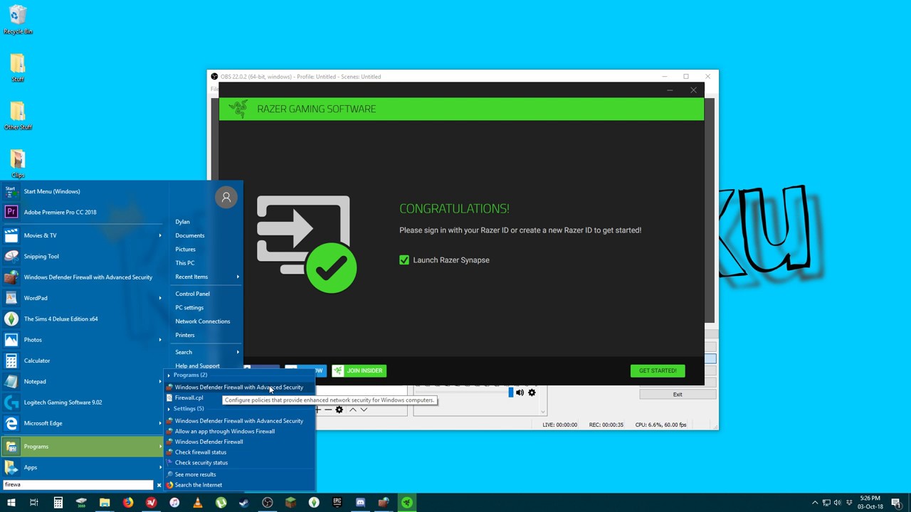
Task: Click the system tray volume icon
Action: [837, 503]
